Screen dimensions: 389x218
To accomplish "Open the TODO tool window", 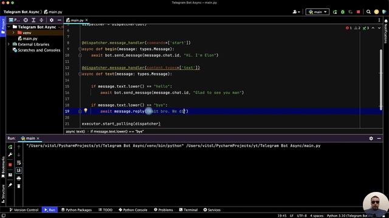I will (105, 210).
